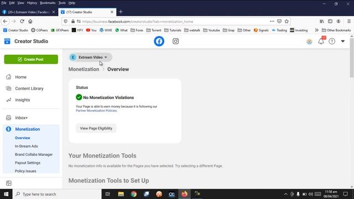Open the Forex bookmarks folder
The height and width of the screenshot is (199, 354).
(137, 30)
